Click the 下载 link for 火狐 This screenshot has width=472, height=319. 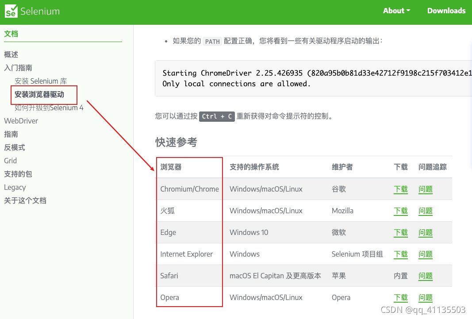click(x=401, y=211)
